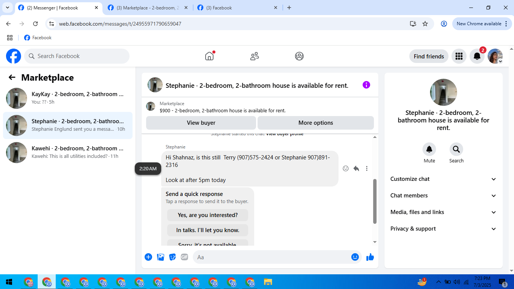Go back using Marketplace back arrow
Image resolution: width=514 pixels, height=289 pixels.
click(12, 77)
